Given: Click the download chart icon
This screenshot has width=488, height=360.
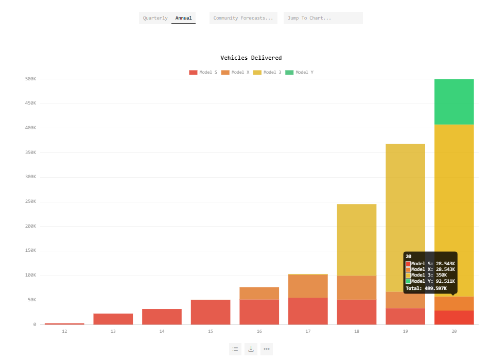Looking at the screenshot, I should click(251, 349).
